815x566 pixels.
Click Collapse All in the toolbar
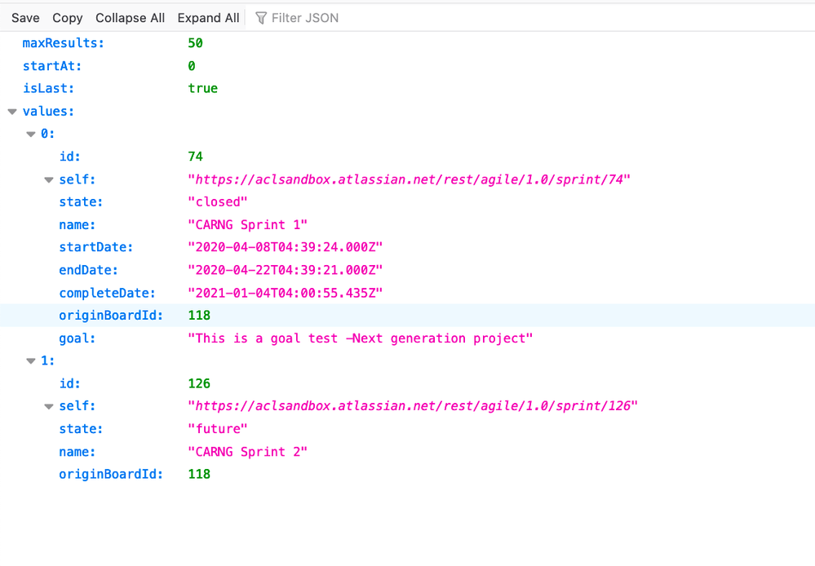pyautogui.click(x=130, y=17)
